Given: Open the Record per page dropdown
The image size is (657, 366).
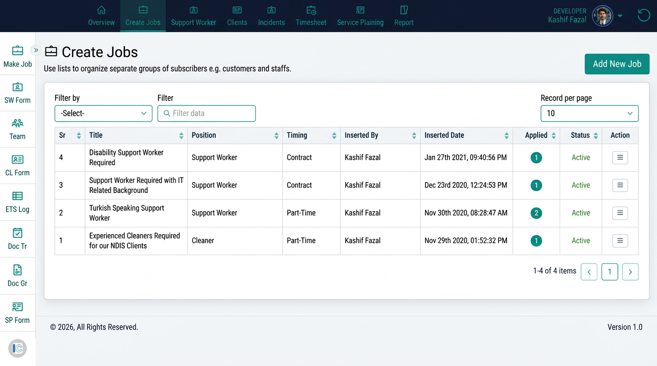Looking at the screenshot, I should click(x=589, y=113).
